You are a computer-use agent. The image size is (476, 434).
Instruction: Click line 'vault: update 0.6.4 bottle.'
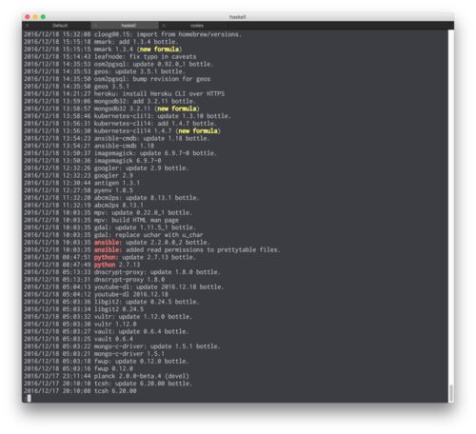pyautogui.click(x=141, y=331)
